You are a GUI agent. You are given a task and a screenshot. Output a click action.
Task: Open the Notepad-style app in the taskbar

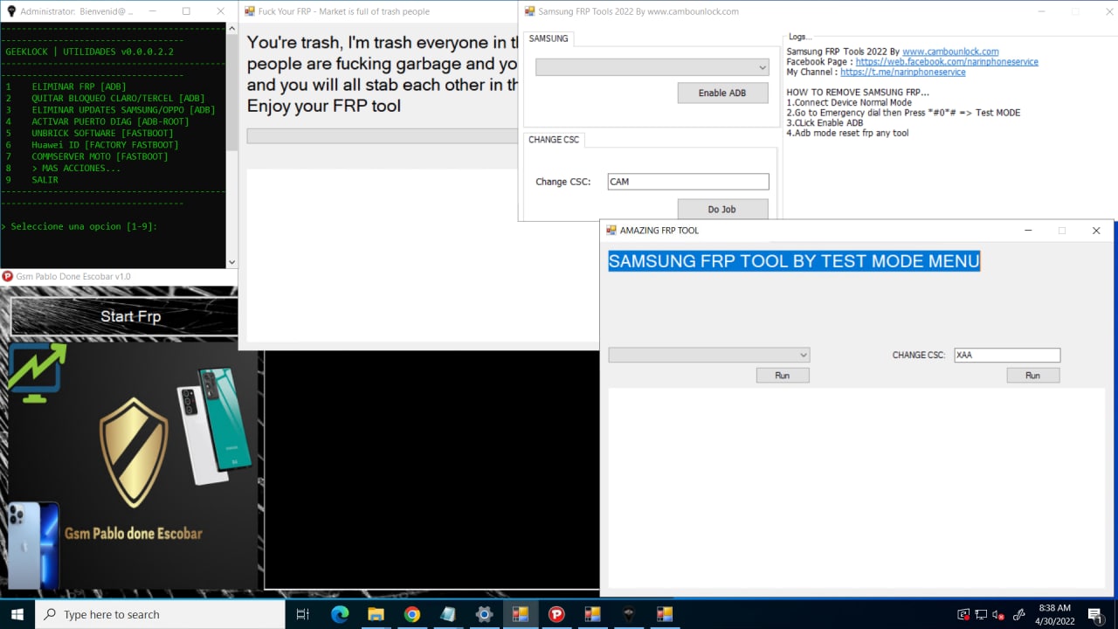(x=448, y=614)
